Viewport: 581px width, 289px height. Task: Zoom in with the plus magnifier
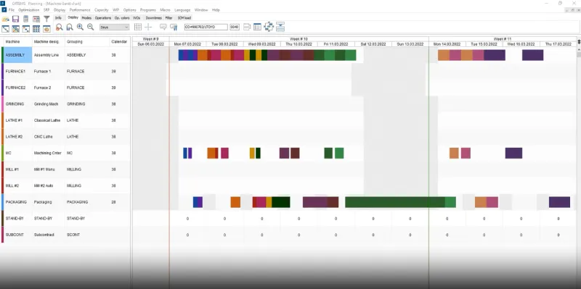[x=80, y=27]
